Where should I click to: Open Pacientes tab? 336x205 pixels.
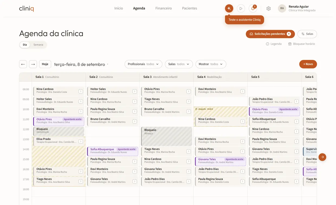189,8
